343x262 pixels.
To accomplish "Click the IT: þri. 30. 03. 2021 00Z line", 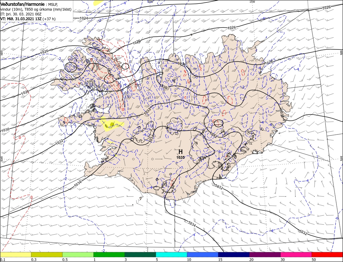I will pyautogui.click(x=21, y=14).
